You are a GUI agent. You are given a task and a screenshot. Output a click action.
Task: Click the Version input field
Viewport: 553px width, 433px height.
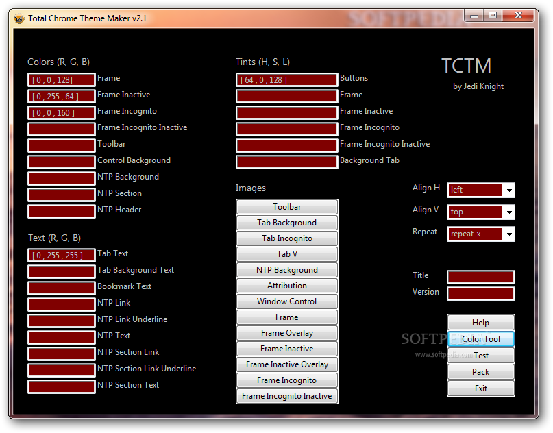[480, 294]
